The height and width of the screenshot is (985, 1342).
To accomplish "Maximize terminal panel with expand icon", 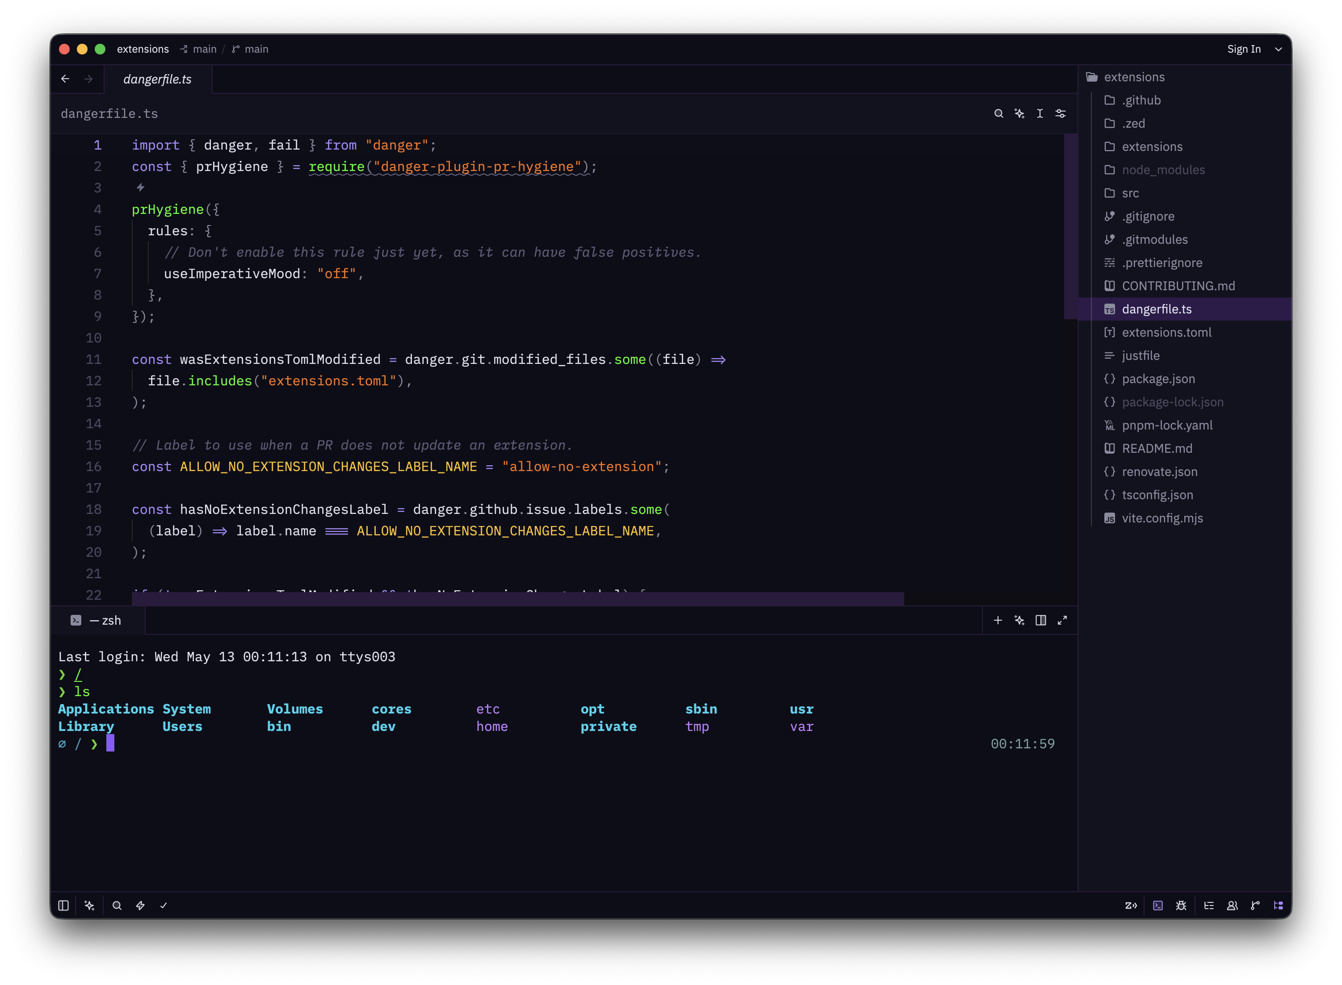I will (x=1062, y=621).
